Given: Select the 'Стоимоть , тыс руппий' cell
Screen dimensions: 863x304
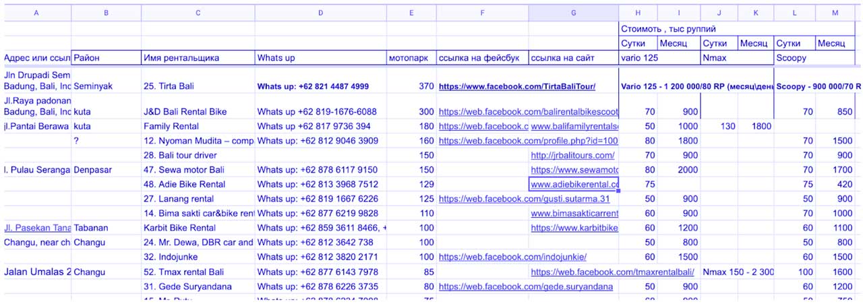Looking at the screenshot, I should (x=667, y=29).
